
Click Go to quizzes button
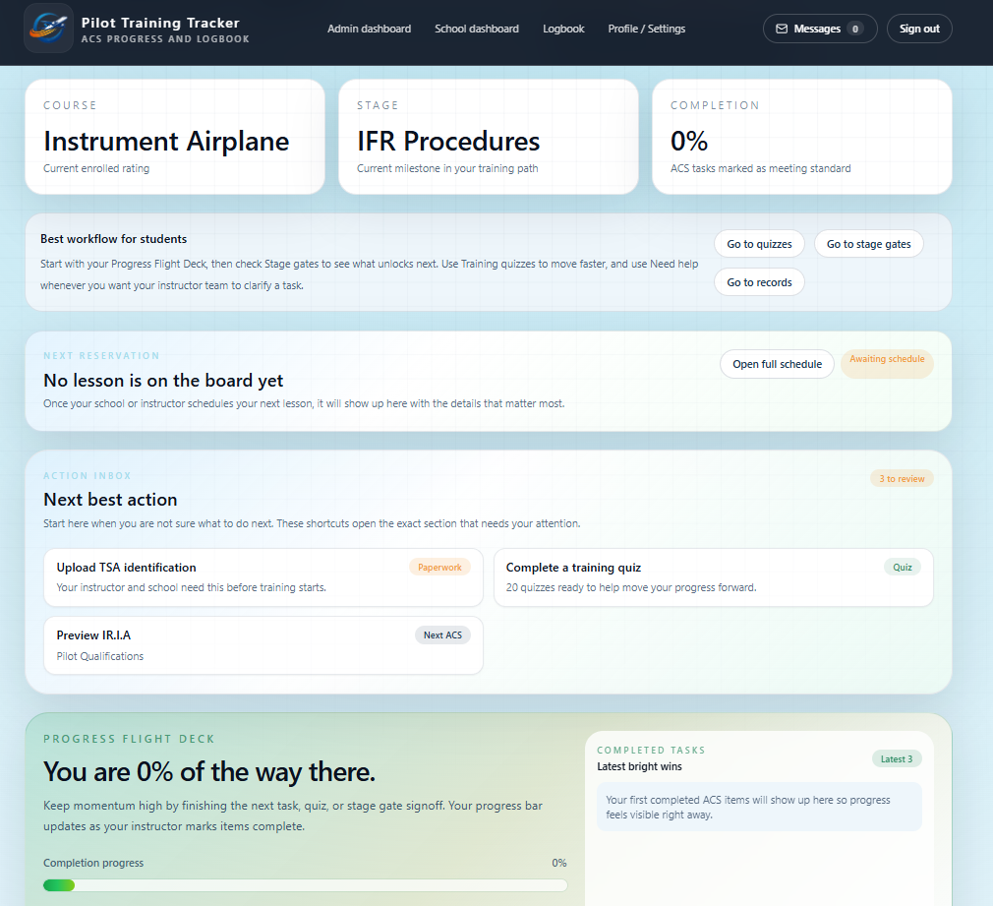[x=759, y=244]
